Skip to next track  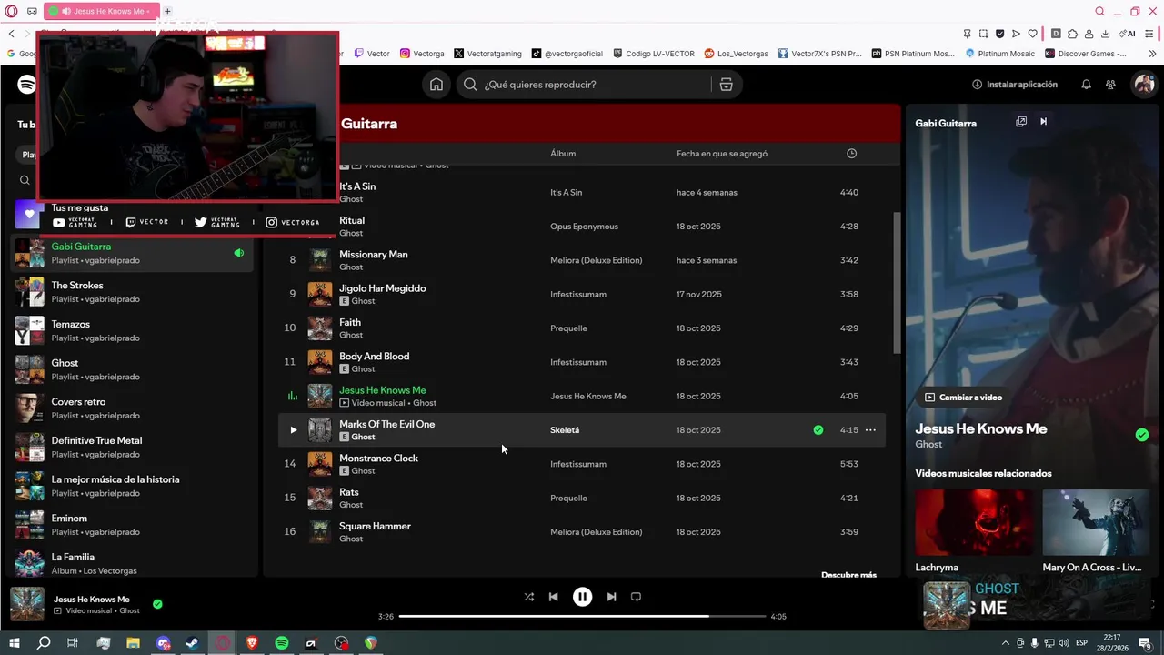click(611, 597)
